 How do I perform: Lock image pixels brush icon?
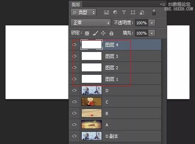tap(95, 33)
